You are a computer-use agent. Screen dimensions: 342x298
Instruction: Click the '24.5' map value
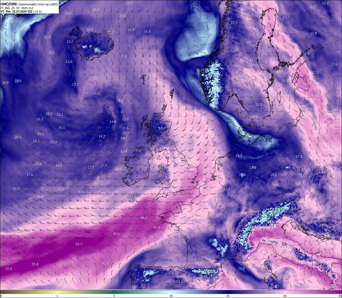[x=114, y=206]
